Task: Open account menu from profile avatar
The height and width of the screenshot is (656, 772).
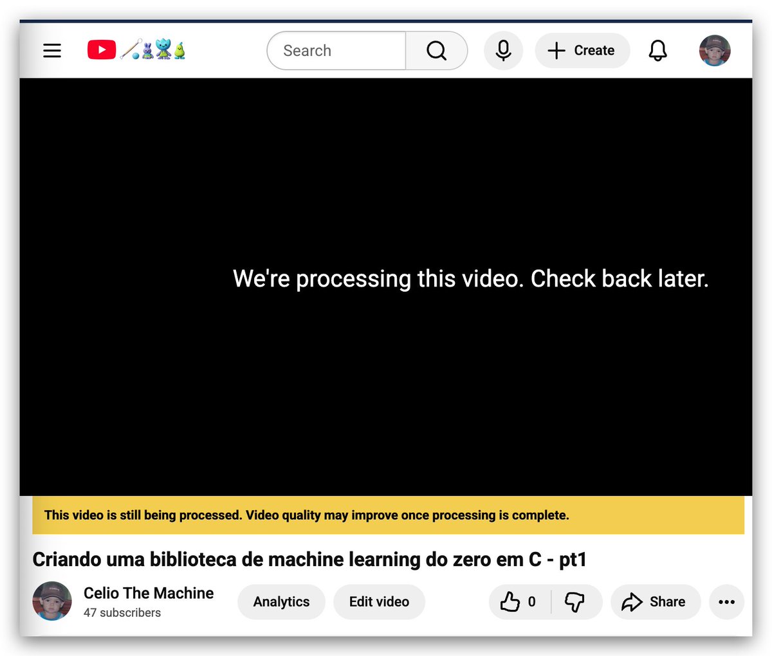Action: 715,51
